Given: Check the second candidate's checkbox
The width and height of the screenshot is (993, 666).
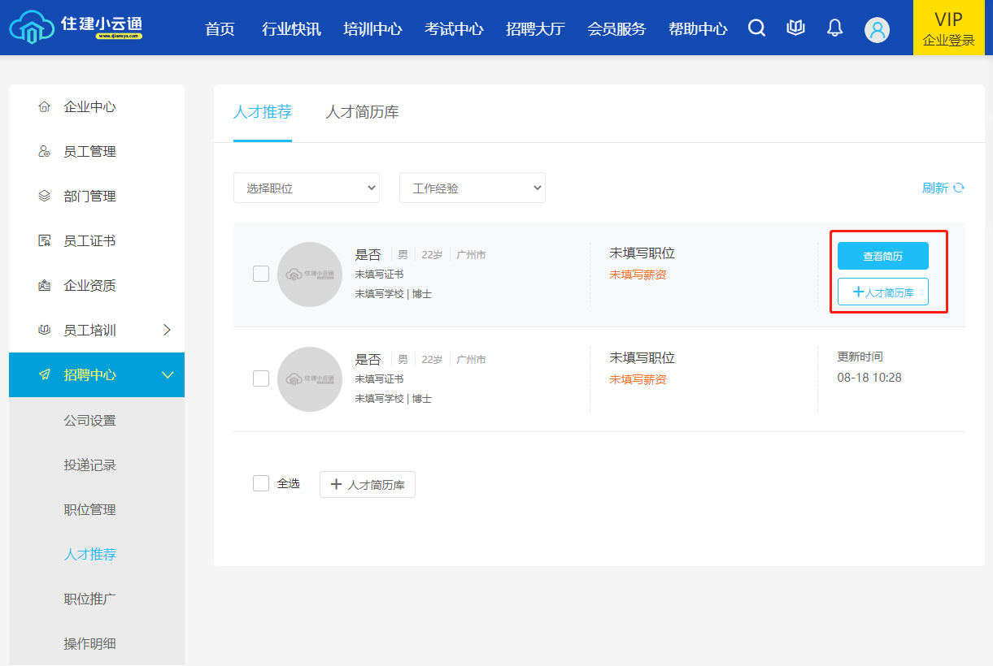Looking at the screenshot, I should [261, 378].
